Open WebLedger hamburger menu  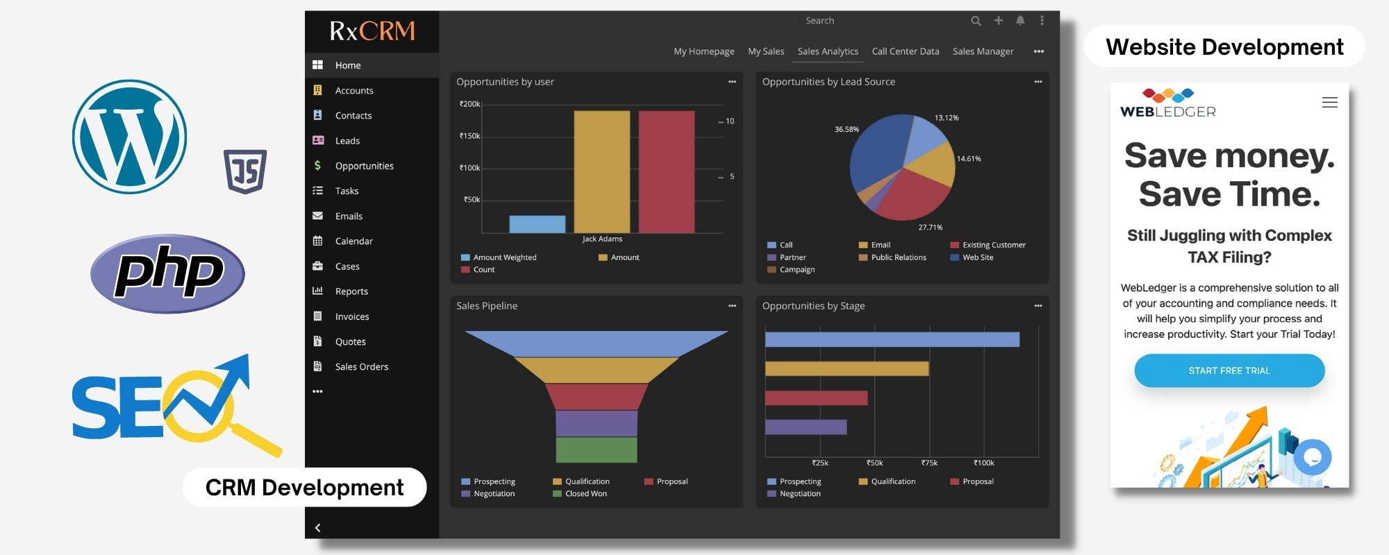click(1329, 103)
